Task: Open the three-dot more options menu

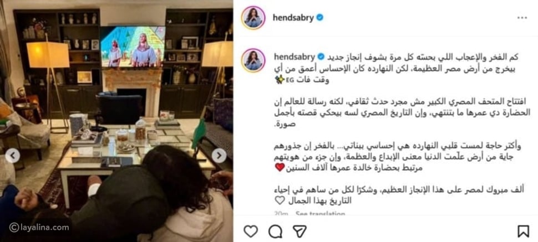Action: pos(522,18)
